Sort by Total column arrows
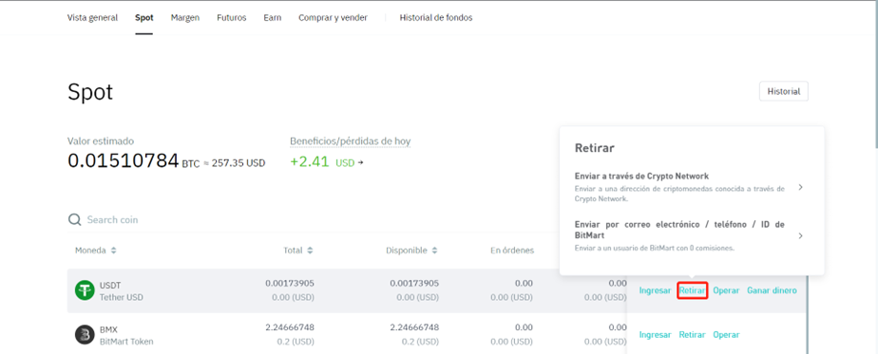Image resolution: width=878 pixels, height=354 pixels. point(310,251)
